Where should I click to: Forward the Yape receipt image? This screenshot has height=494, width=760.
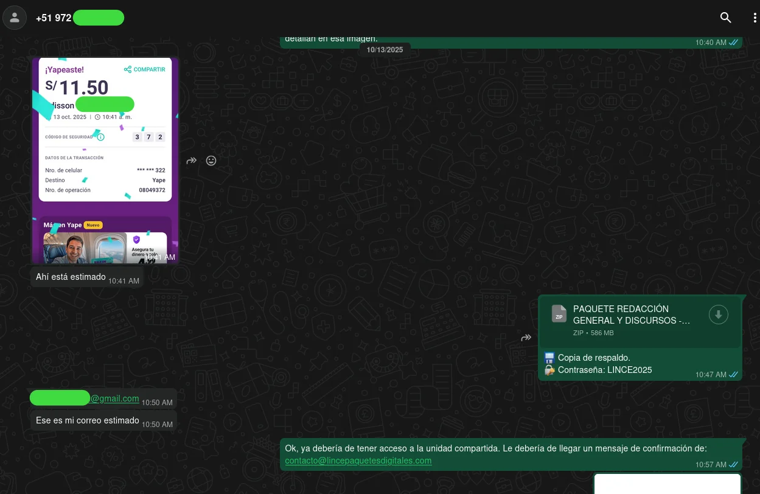tap(192, 161)
